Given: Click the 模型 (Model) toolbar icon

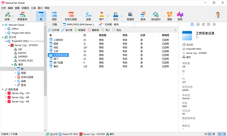Looking at the screenshot, I should tap(170, 16).
